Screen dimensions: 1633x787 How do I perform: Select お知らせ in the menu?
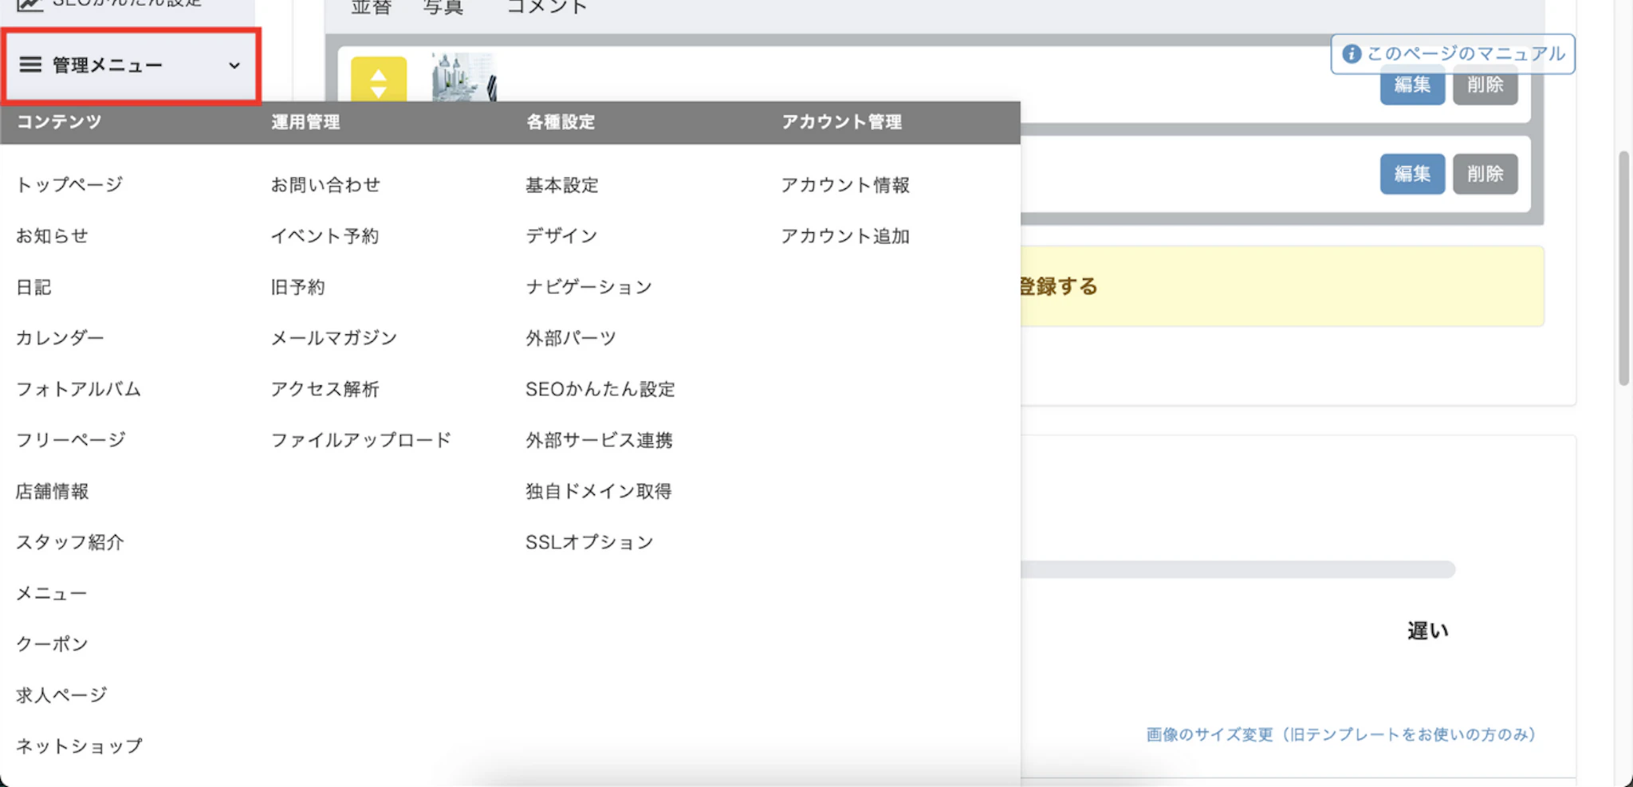coord(52,236)
